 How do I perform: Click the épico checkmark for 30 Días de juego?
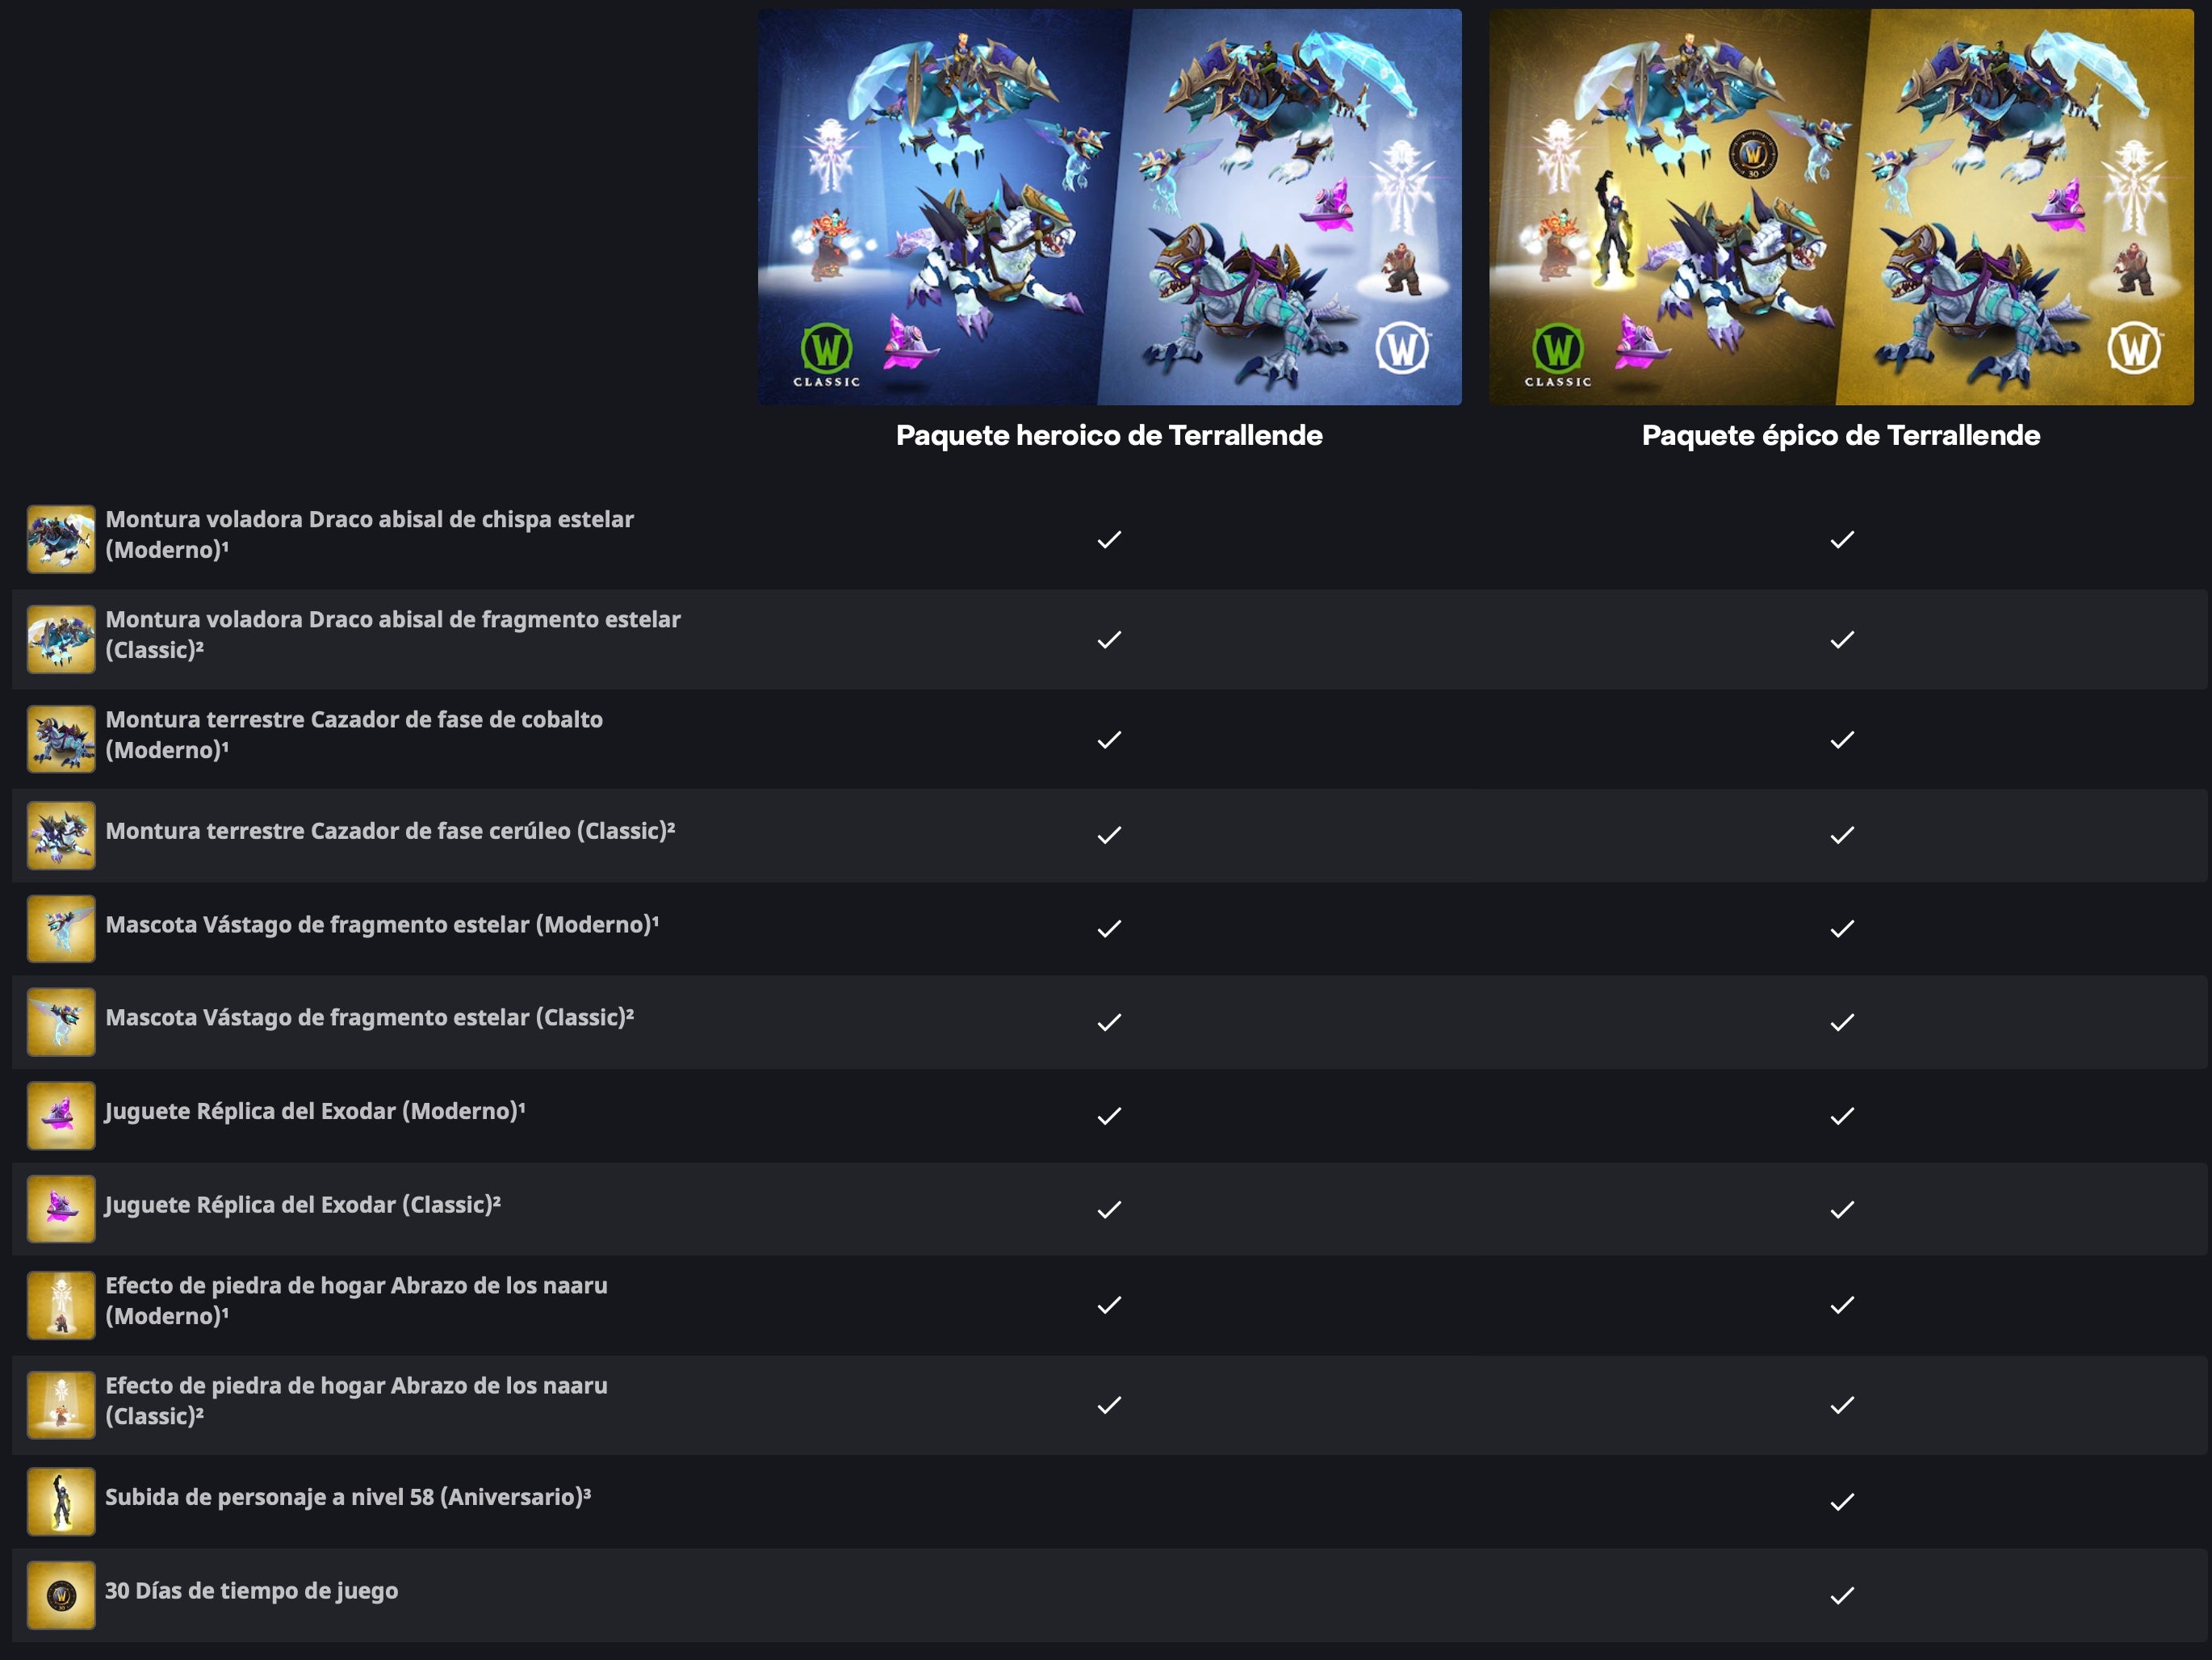pos(1842,1595)
